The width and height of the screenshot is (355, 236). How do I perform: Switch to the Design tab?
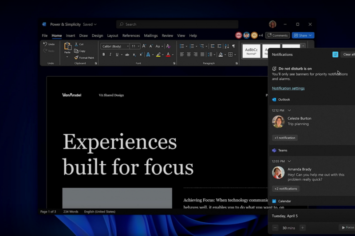point(97,36)
